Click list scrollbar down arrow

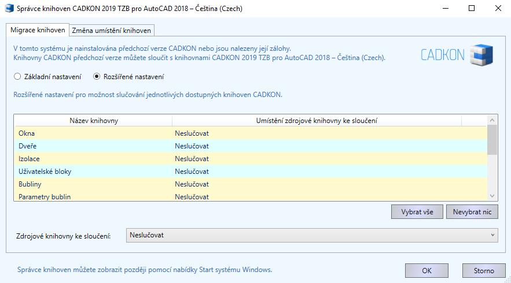point(492,196)
